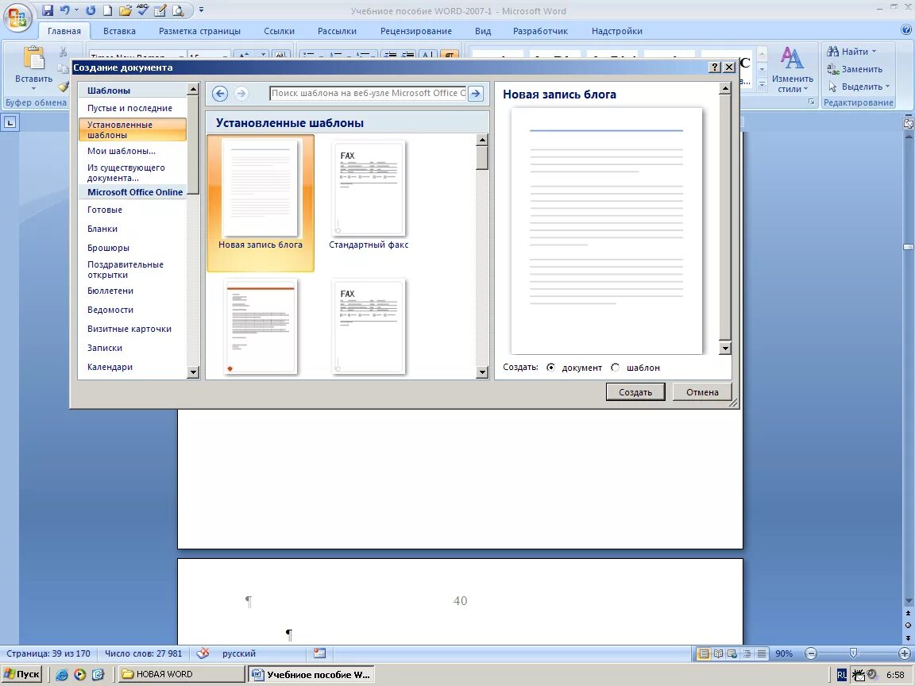Go to the Ссылки tab
The width and height of the screenshot is (915, 686).
[279, 31]
